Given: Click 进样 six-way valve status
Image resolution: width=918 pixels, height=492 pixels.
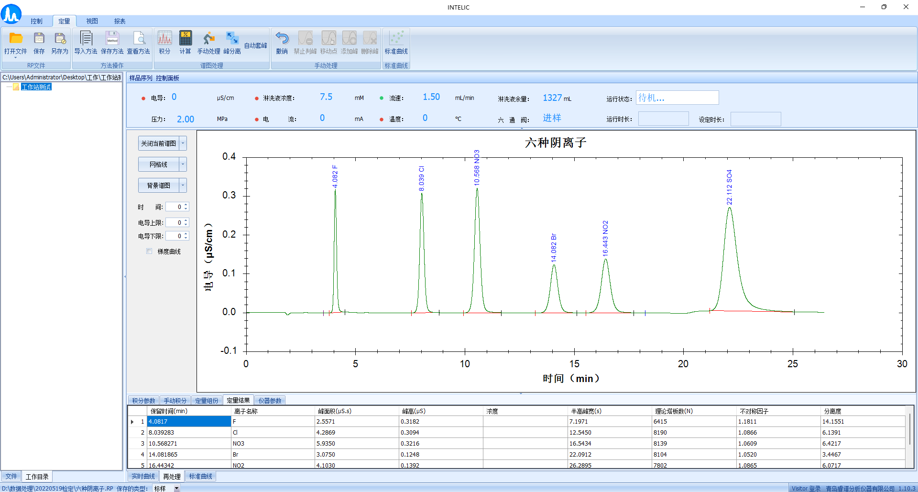Looking at the screenshot, I should click(552, 118).
